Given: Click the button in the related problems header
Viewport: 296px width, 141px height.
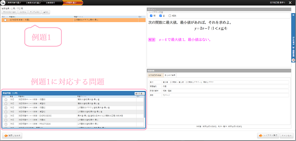Looking at the screenshot, I should [x=139, y=94].
